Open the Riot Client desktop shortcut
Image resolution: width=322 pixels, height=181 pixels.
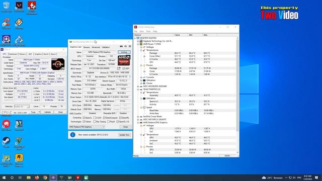pyautogui.click(x=6, y=125)
